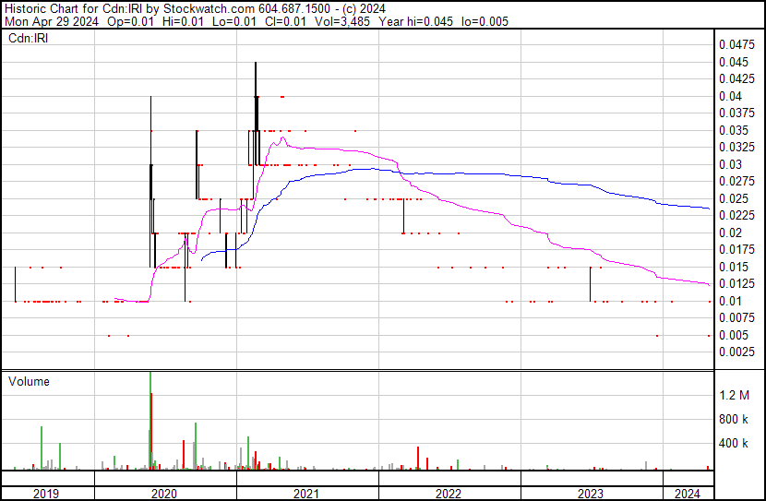This screenshot has width=766, height=501.
Task: Click the 0.0325 price axis label
Action: pyautogui.click(x=736, y=148)
